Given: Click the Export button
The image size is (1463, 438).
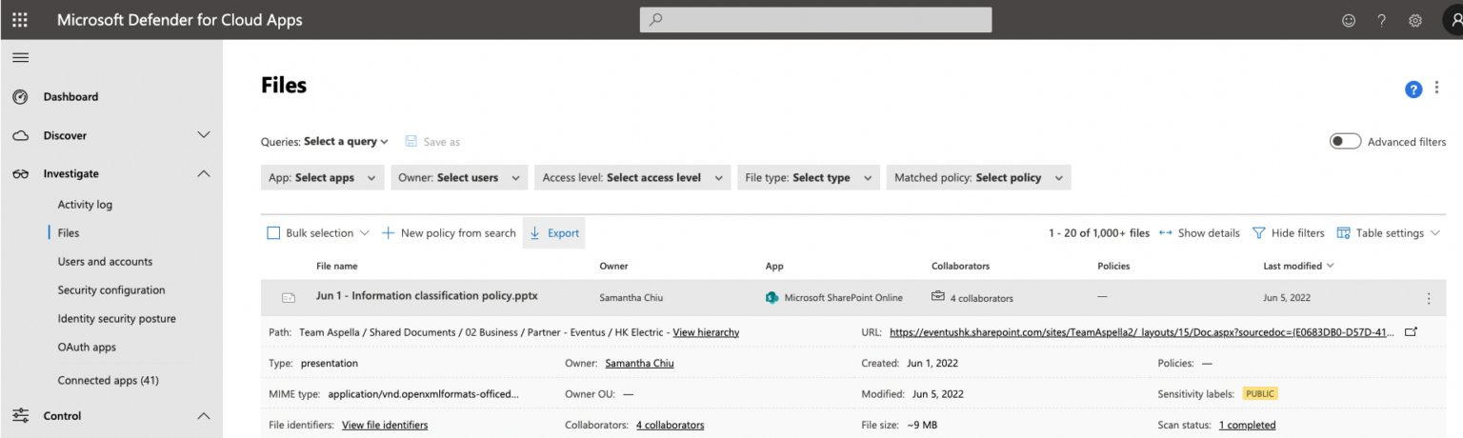Looking at the screenshot, I should click(x=553, y=233).
